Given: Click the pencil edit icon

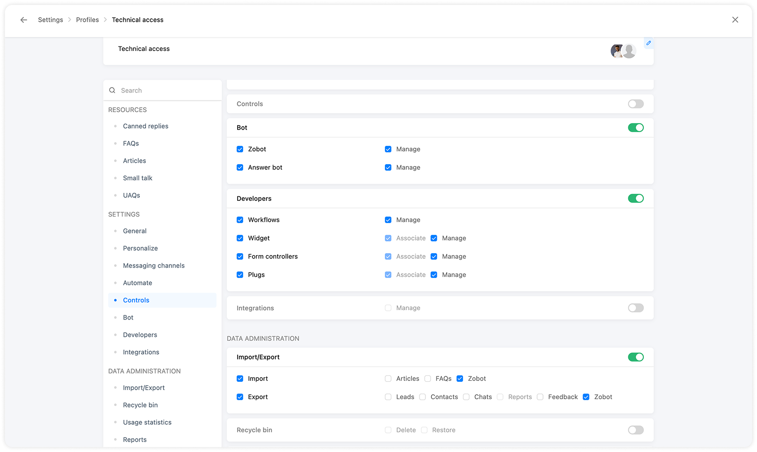Looking at the screenshot, I should point(648,43).
